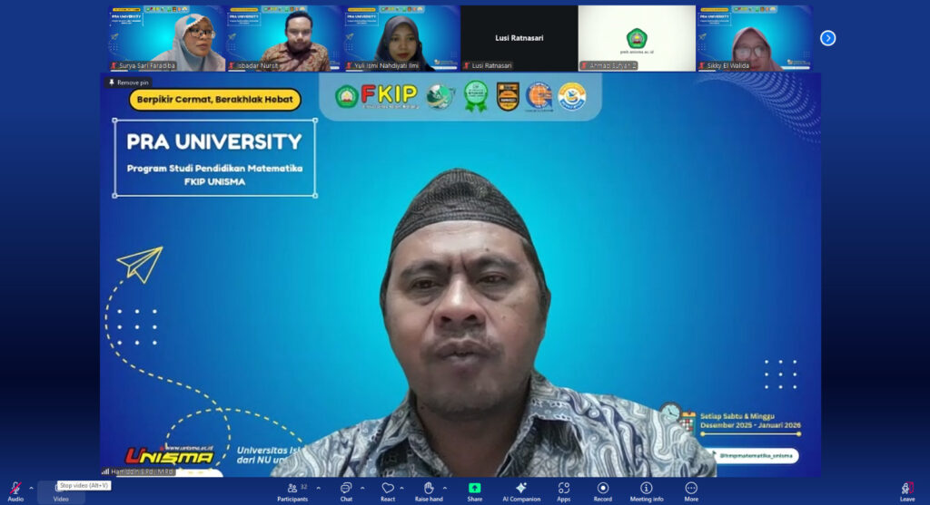Open the Chat panel
Image resolution: width=930 pixels, height=505 pixels.
click(x=346, y=491)
